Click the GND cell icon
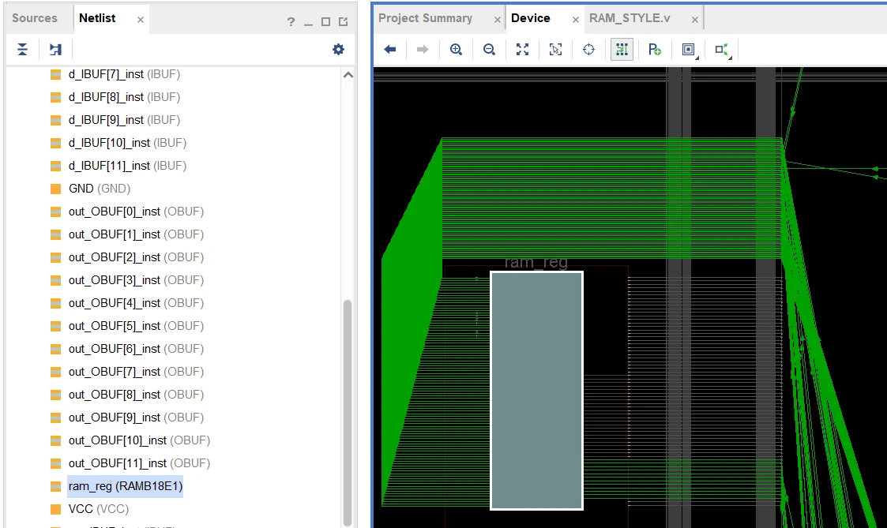The width and height of the screenshot is (887, 528). click(x=55, y=189)
